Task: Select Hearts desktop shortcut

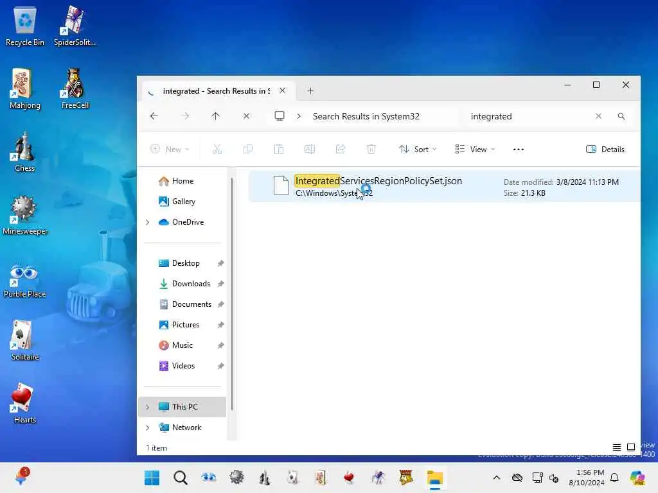Action: point(25,403)
